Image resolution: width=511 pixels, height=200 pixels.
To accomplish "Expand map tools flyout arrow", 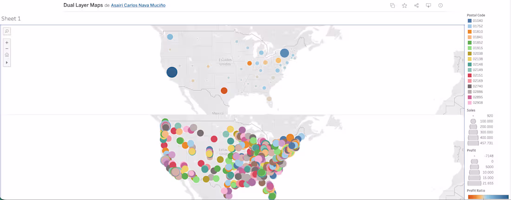I will tap(7, 62).
